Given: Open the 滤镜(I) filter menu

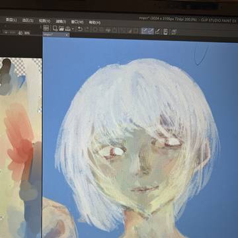Looking at the screenshot, I should coord(61,21).
